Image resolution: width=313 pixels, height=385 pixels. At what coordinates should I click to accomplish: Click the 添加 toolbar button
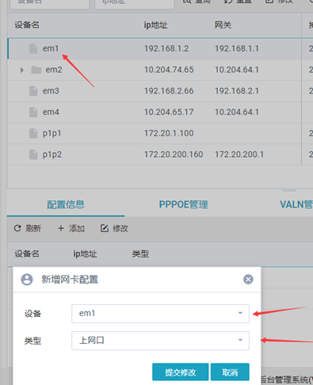pos(71,228)
